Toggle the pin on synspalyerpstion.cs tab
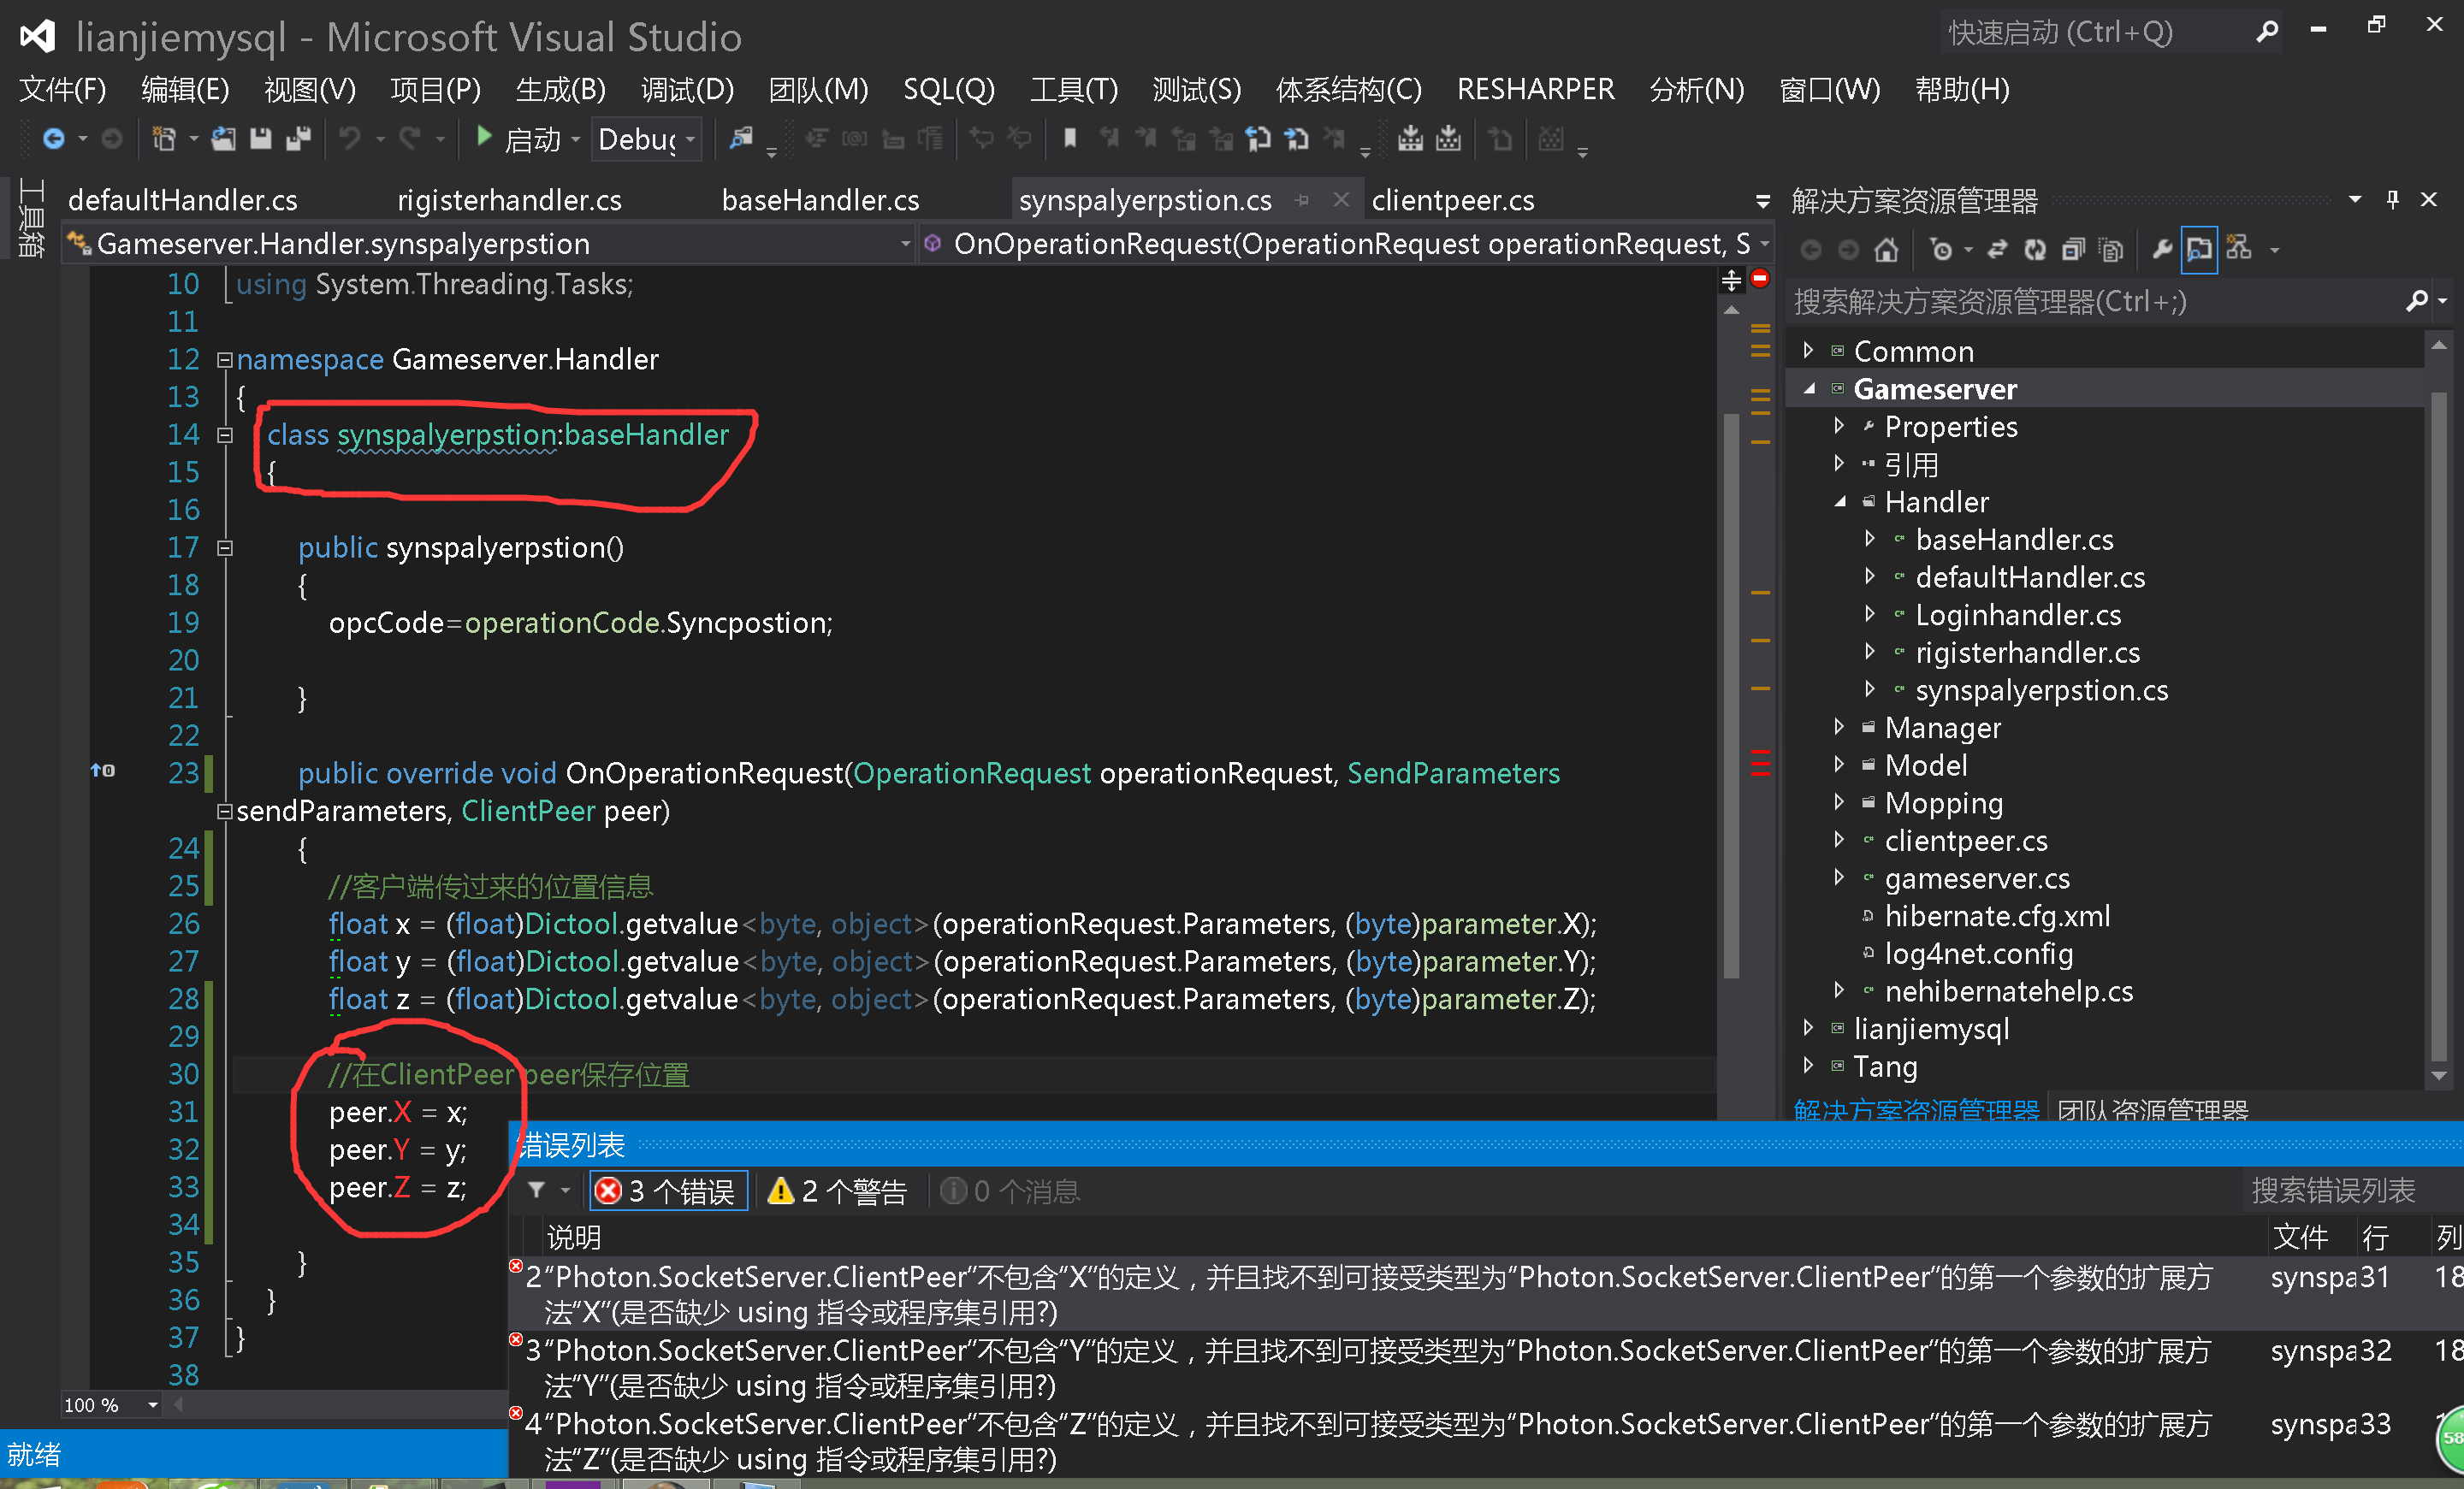 (1302, 201)
